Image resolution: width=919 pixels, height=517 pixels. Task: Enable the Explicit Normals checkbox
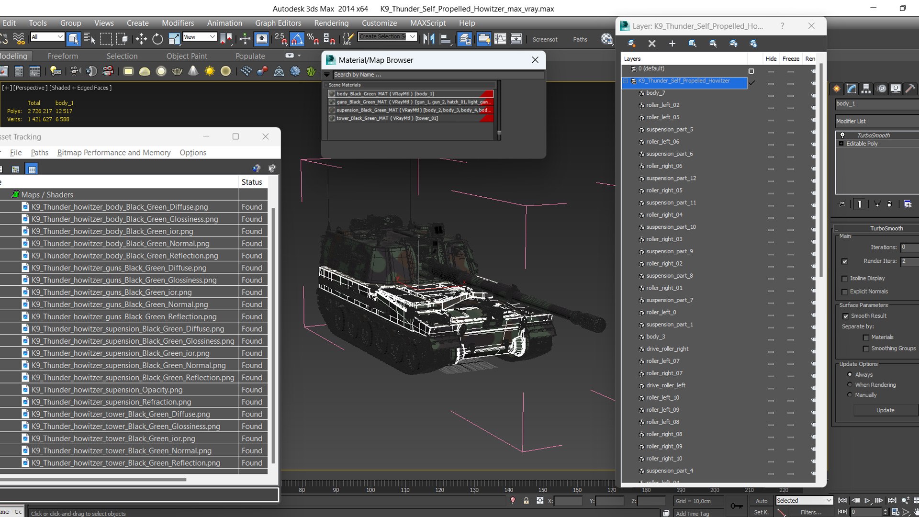point(845,292)
